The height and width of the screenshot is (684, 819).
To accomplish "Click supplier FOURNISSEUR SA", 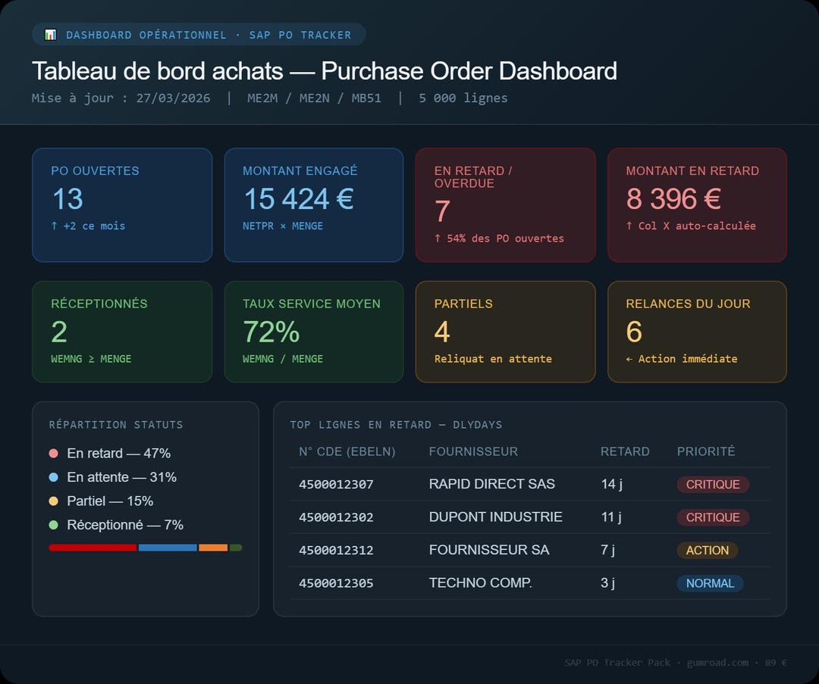I will [x=489, y=550].
